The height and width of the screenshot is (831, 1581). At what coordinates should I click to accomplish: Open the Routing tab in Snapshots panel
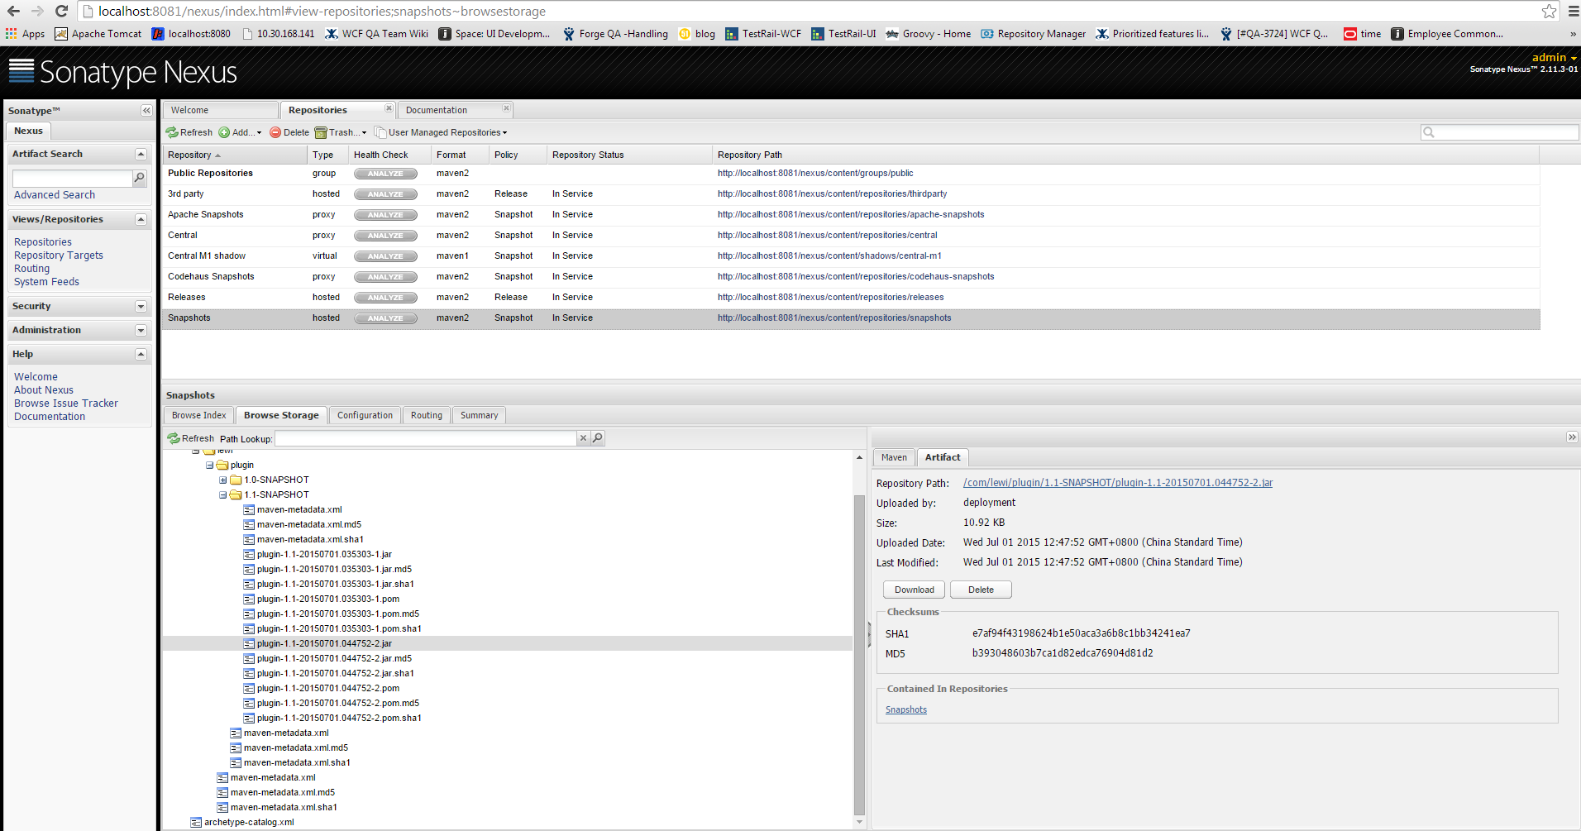(x=427, y=415)
